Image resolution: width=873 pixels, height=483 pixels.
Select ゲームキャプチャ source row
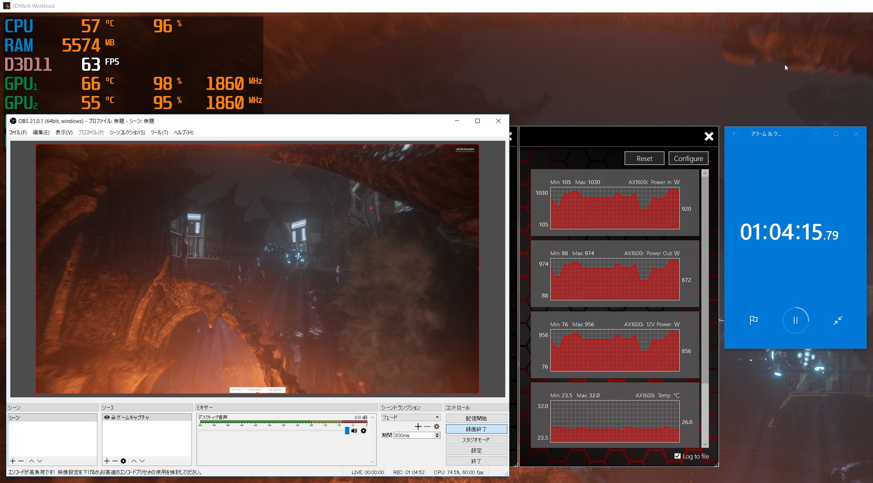pos(147,418)
